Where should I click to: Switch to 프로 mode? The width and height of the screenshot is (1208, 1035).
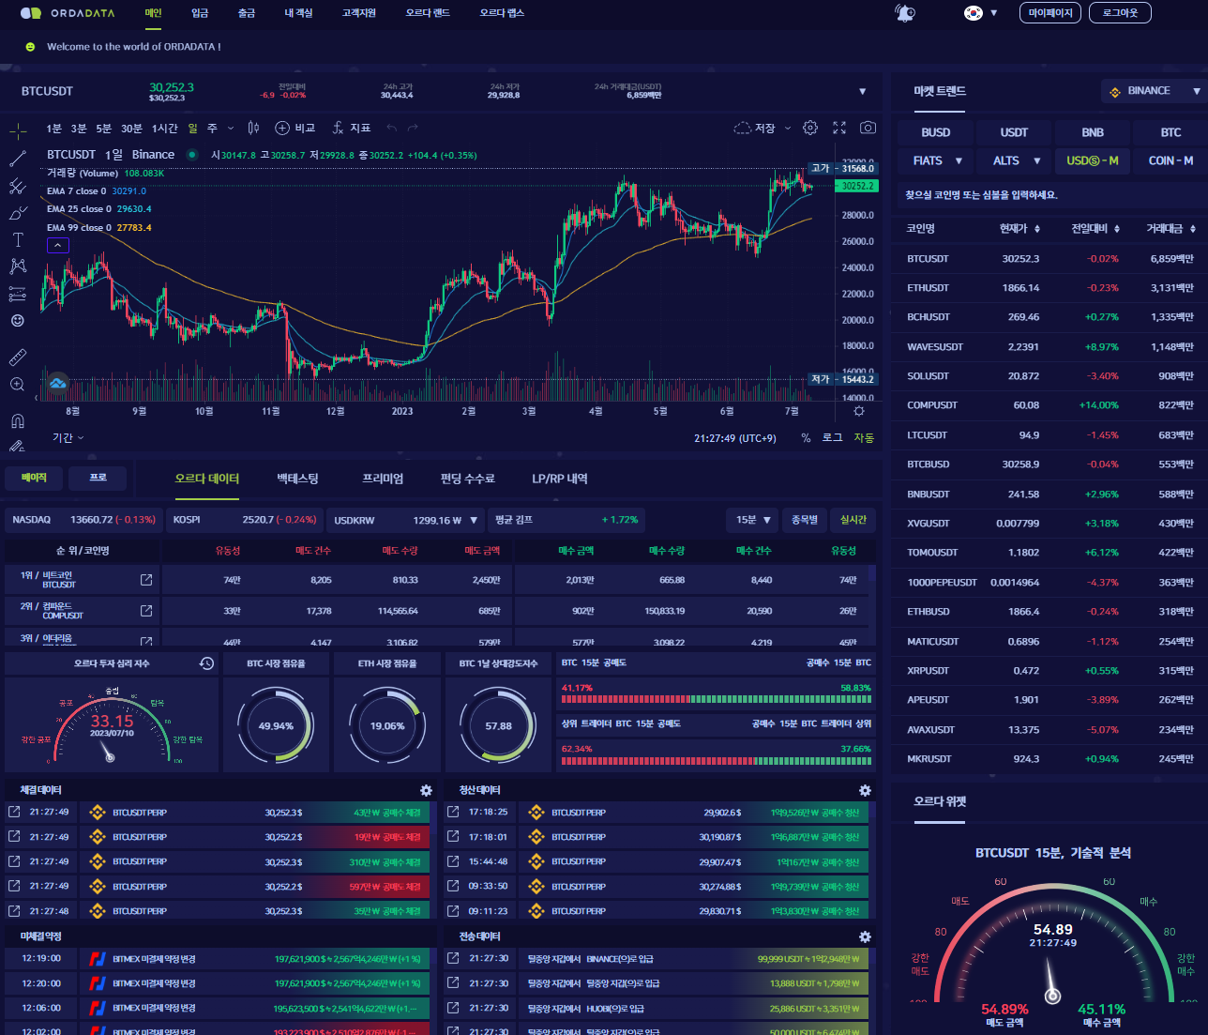(98, 478)
